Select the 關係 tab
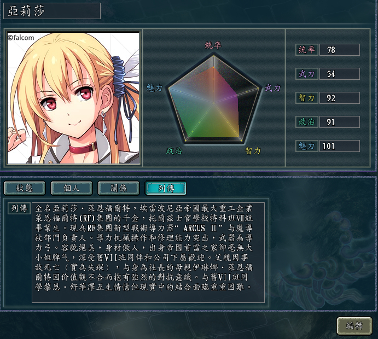Image resolution: width=378 pixels, height=339 pixels. 119,188
